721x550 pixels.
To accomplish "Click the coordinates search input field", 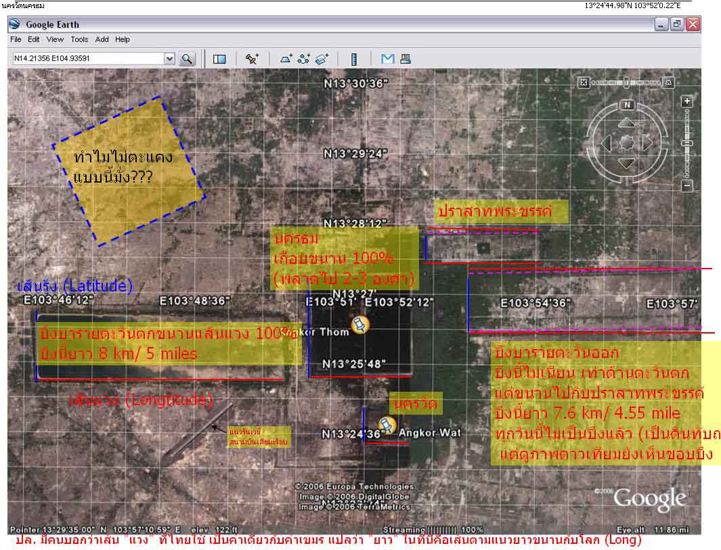I will tap(88, 58).
